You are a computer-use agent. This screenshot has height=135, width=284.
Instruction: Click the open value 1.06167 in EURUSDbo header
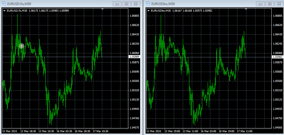click(x=177, y=11)
